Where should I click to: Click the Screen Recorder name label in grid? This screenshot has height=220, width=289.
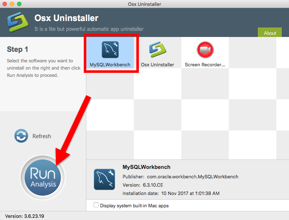coord(205,65)
